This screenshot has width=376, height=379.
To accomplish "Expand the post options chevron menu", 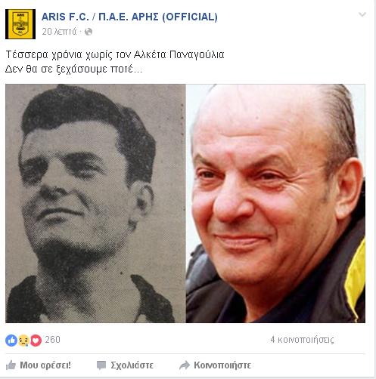I will point(362,15).
